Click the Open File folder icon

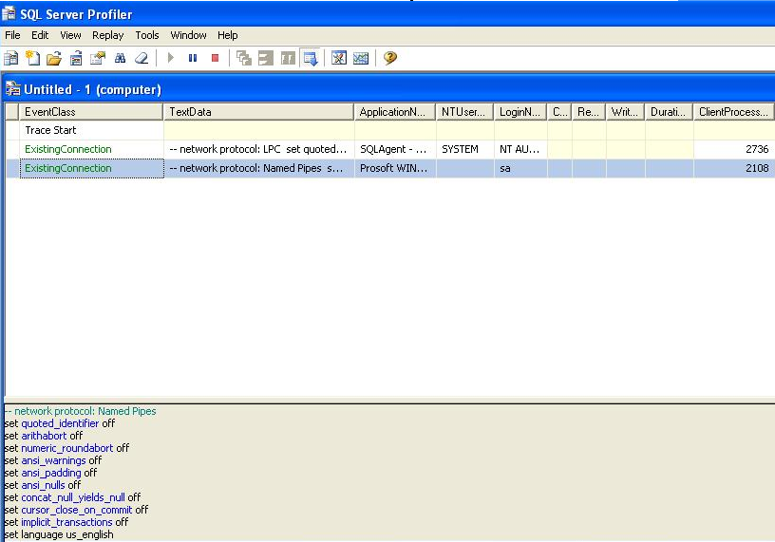[54, 58]
